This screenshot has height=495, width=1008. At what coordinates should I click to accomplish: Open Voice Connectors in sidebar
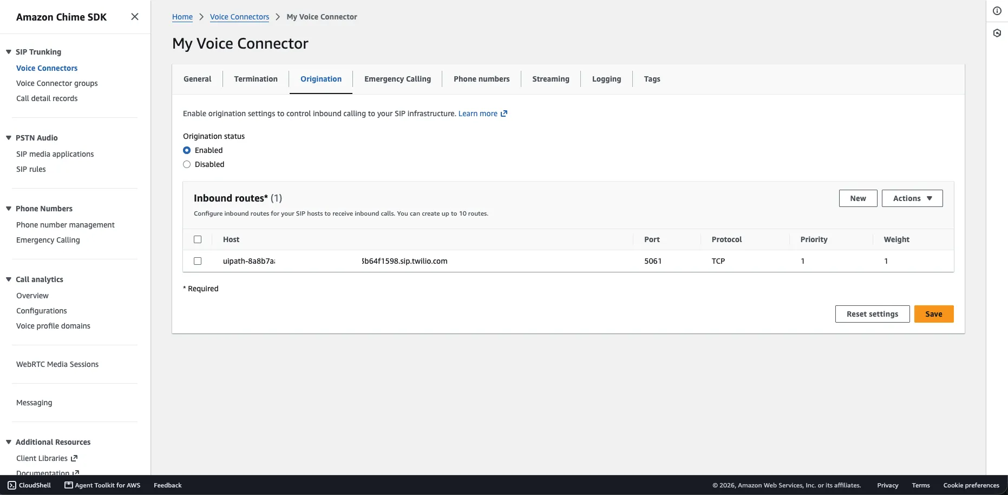click(x=47, y=68)
